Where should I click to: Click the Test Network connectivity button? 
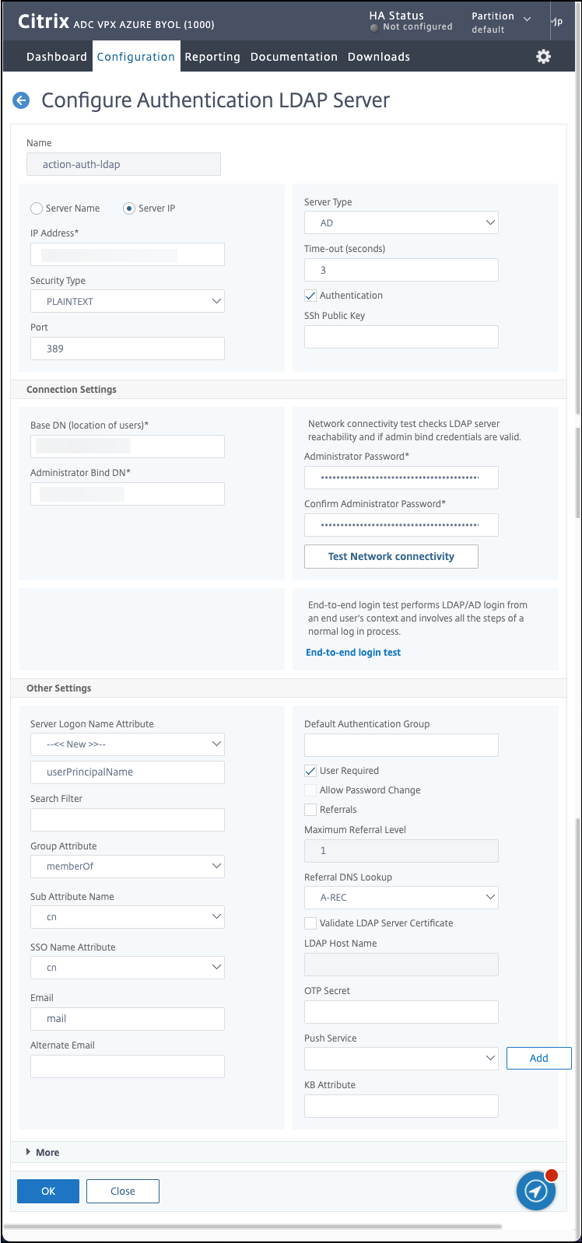391,556
